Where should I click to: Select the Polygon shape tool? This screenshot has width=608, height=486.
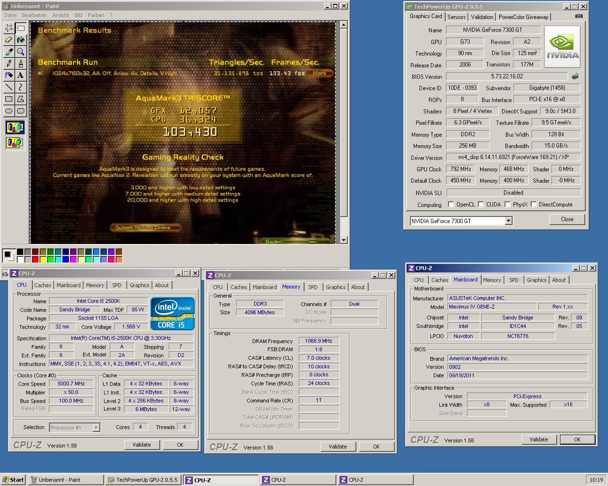[x=21, y=99]
